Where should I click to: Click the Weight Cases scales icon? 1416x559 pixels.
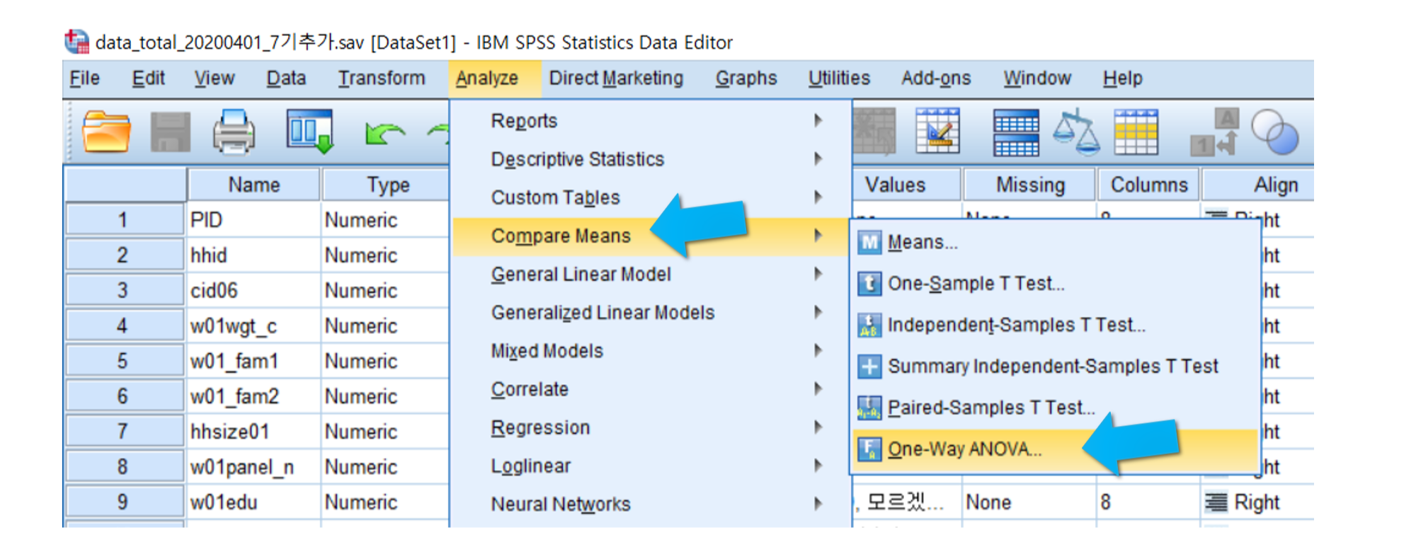coord(1076,132)
